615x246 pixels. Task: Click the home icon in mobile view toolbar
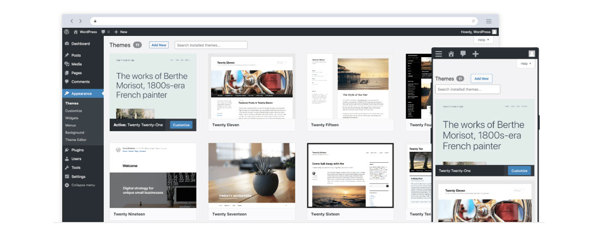click(x=451, y=54)
